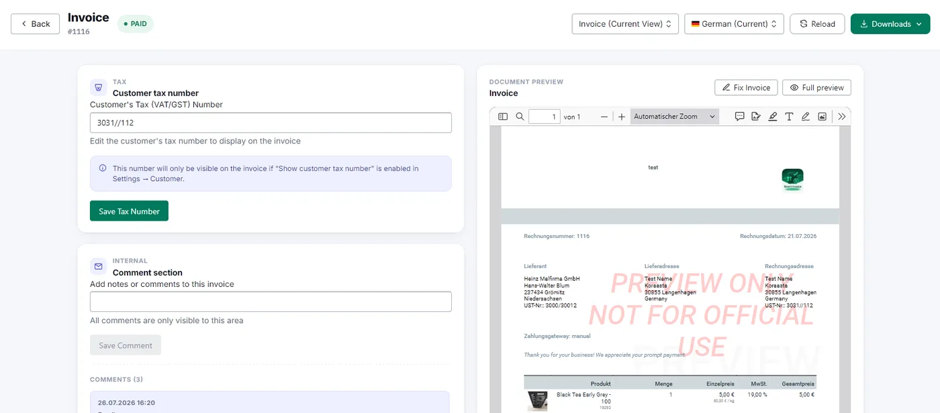
Task: Select the add image tool
Action: [x=822, y=117]
